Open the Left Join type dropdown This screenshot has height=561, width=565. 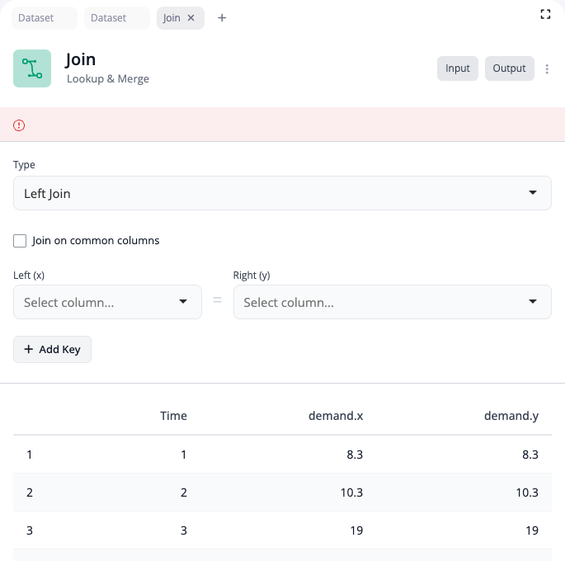point(282,193)
